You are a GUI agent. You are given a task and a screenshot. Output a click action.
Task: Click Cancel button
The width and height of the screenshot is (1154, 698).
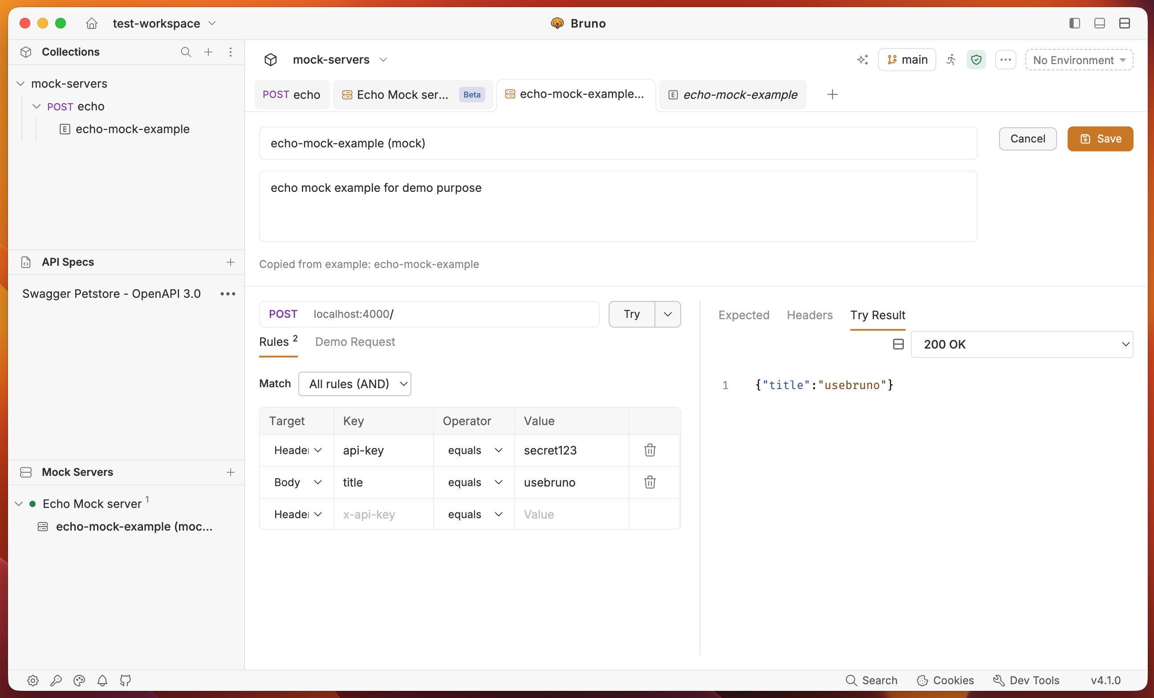(1028, 138)
